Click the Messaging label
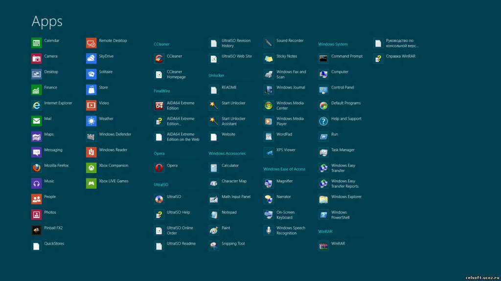The height and width of the screenshot is (281, 501). pyautogui.click(x=53, y=150)
